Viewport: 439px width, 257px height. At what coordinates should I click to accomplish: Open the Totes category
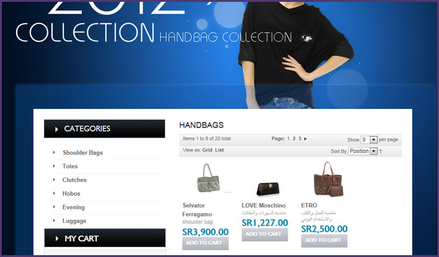70,166
